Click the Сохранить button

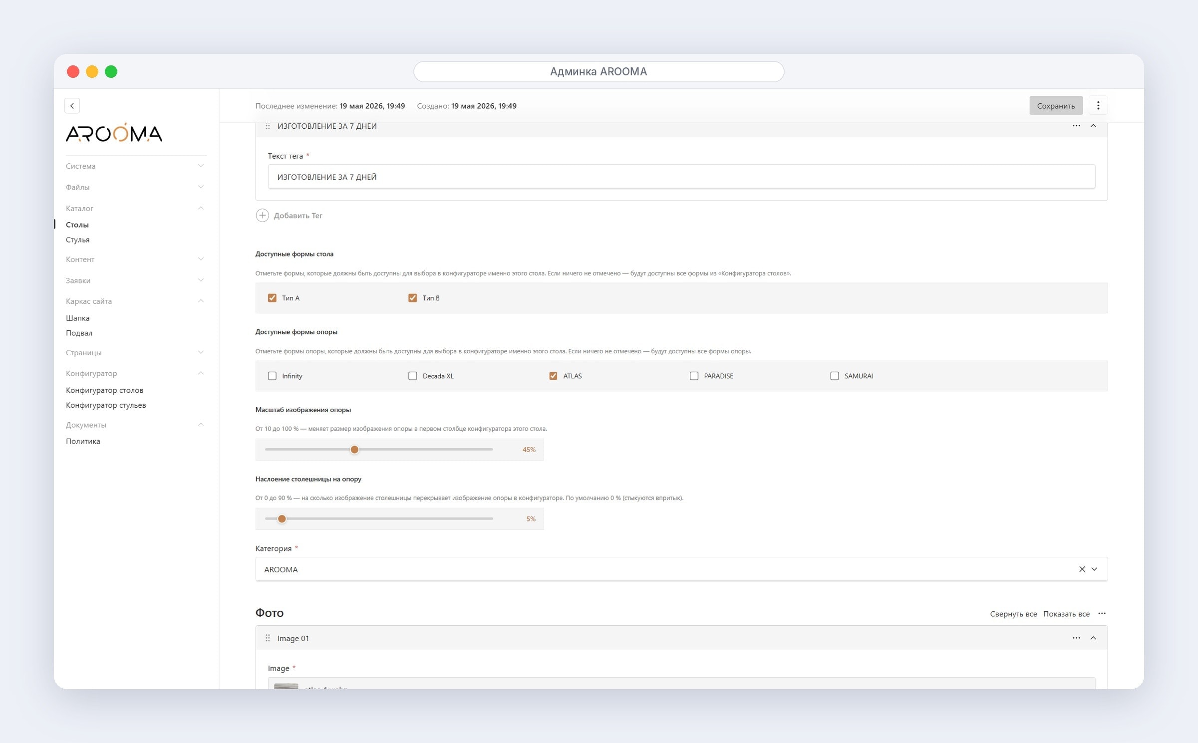(x=1056, y=105)
